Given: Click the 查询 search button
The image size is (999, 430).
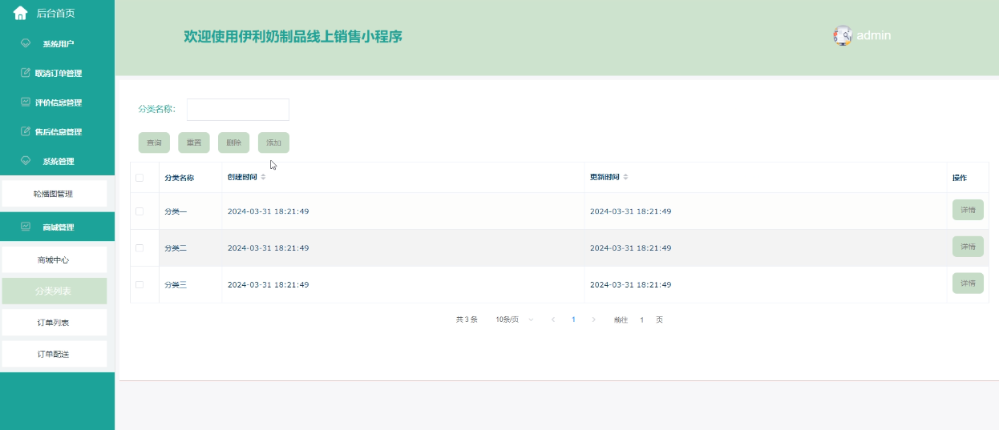Looking at the screenshot, I should pos(154,143).
